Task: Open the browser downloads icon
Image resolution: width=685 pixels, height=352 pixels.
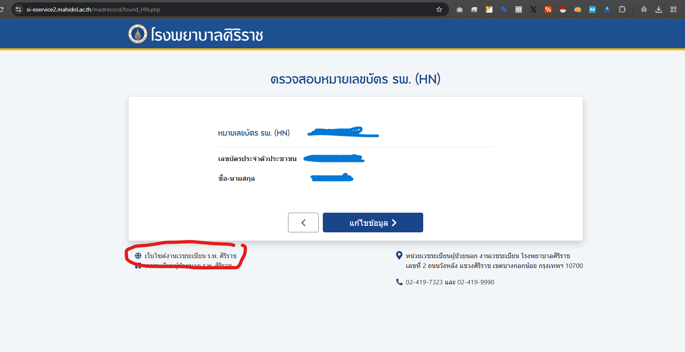Action: [x=659, y=9]
